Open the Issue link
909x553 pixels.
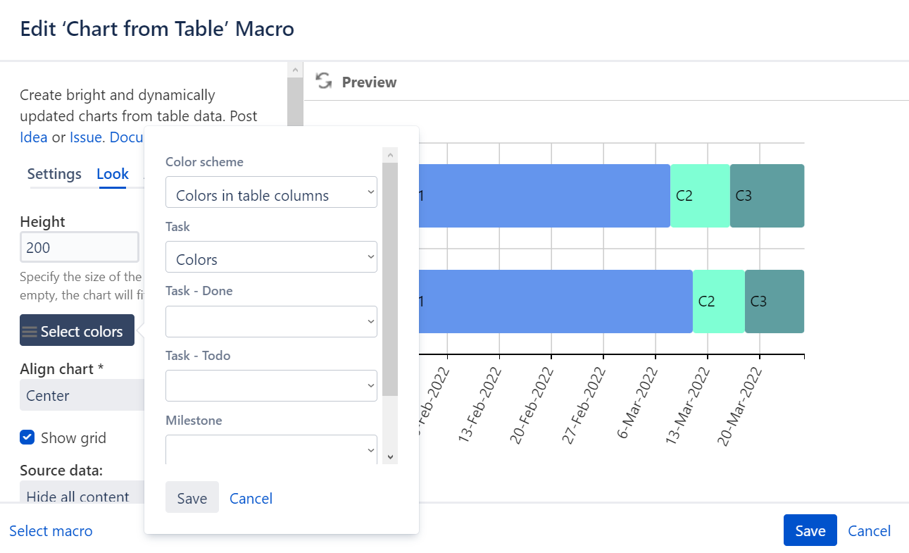[x=85, y=137]
